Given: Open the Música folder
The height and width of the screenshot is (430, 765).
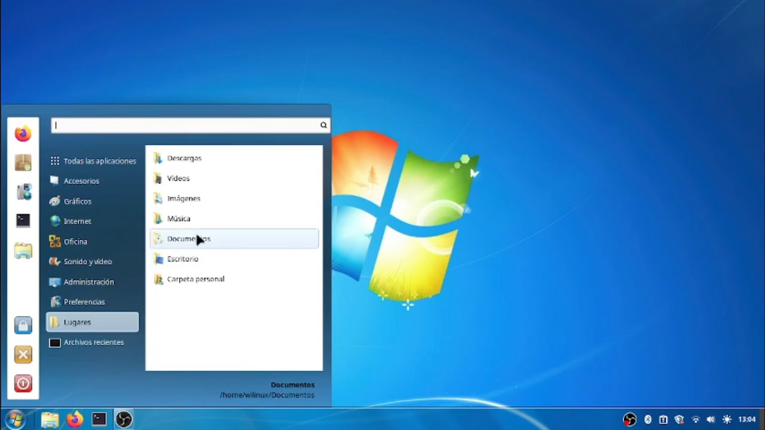Looking at the screenshot, I should tap(234, 219).
